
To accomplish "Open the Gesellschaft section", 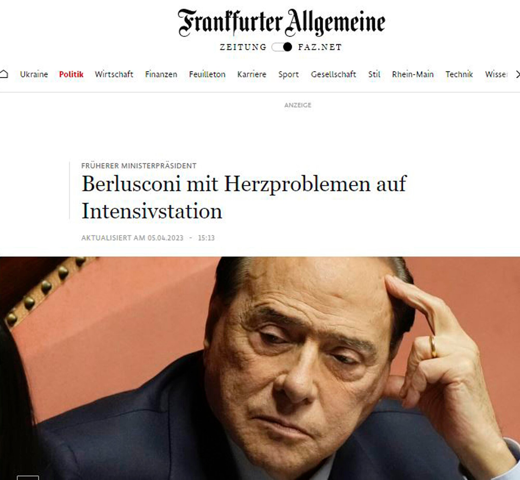I will pos(333,74).
